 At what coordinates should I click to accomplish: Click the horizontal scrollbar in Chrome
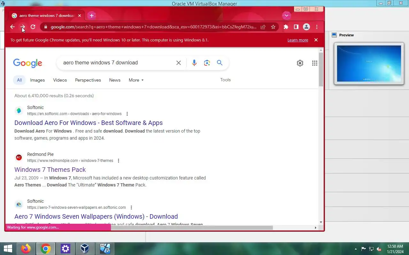point(192,228)
